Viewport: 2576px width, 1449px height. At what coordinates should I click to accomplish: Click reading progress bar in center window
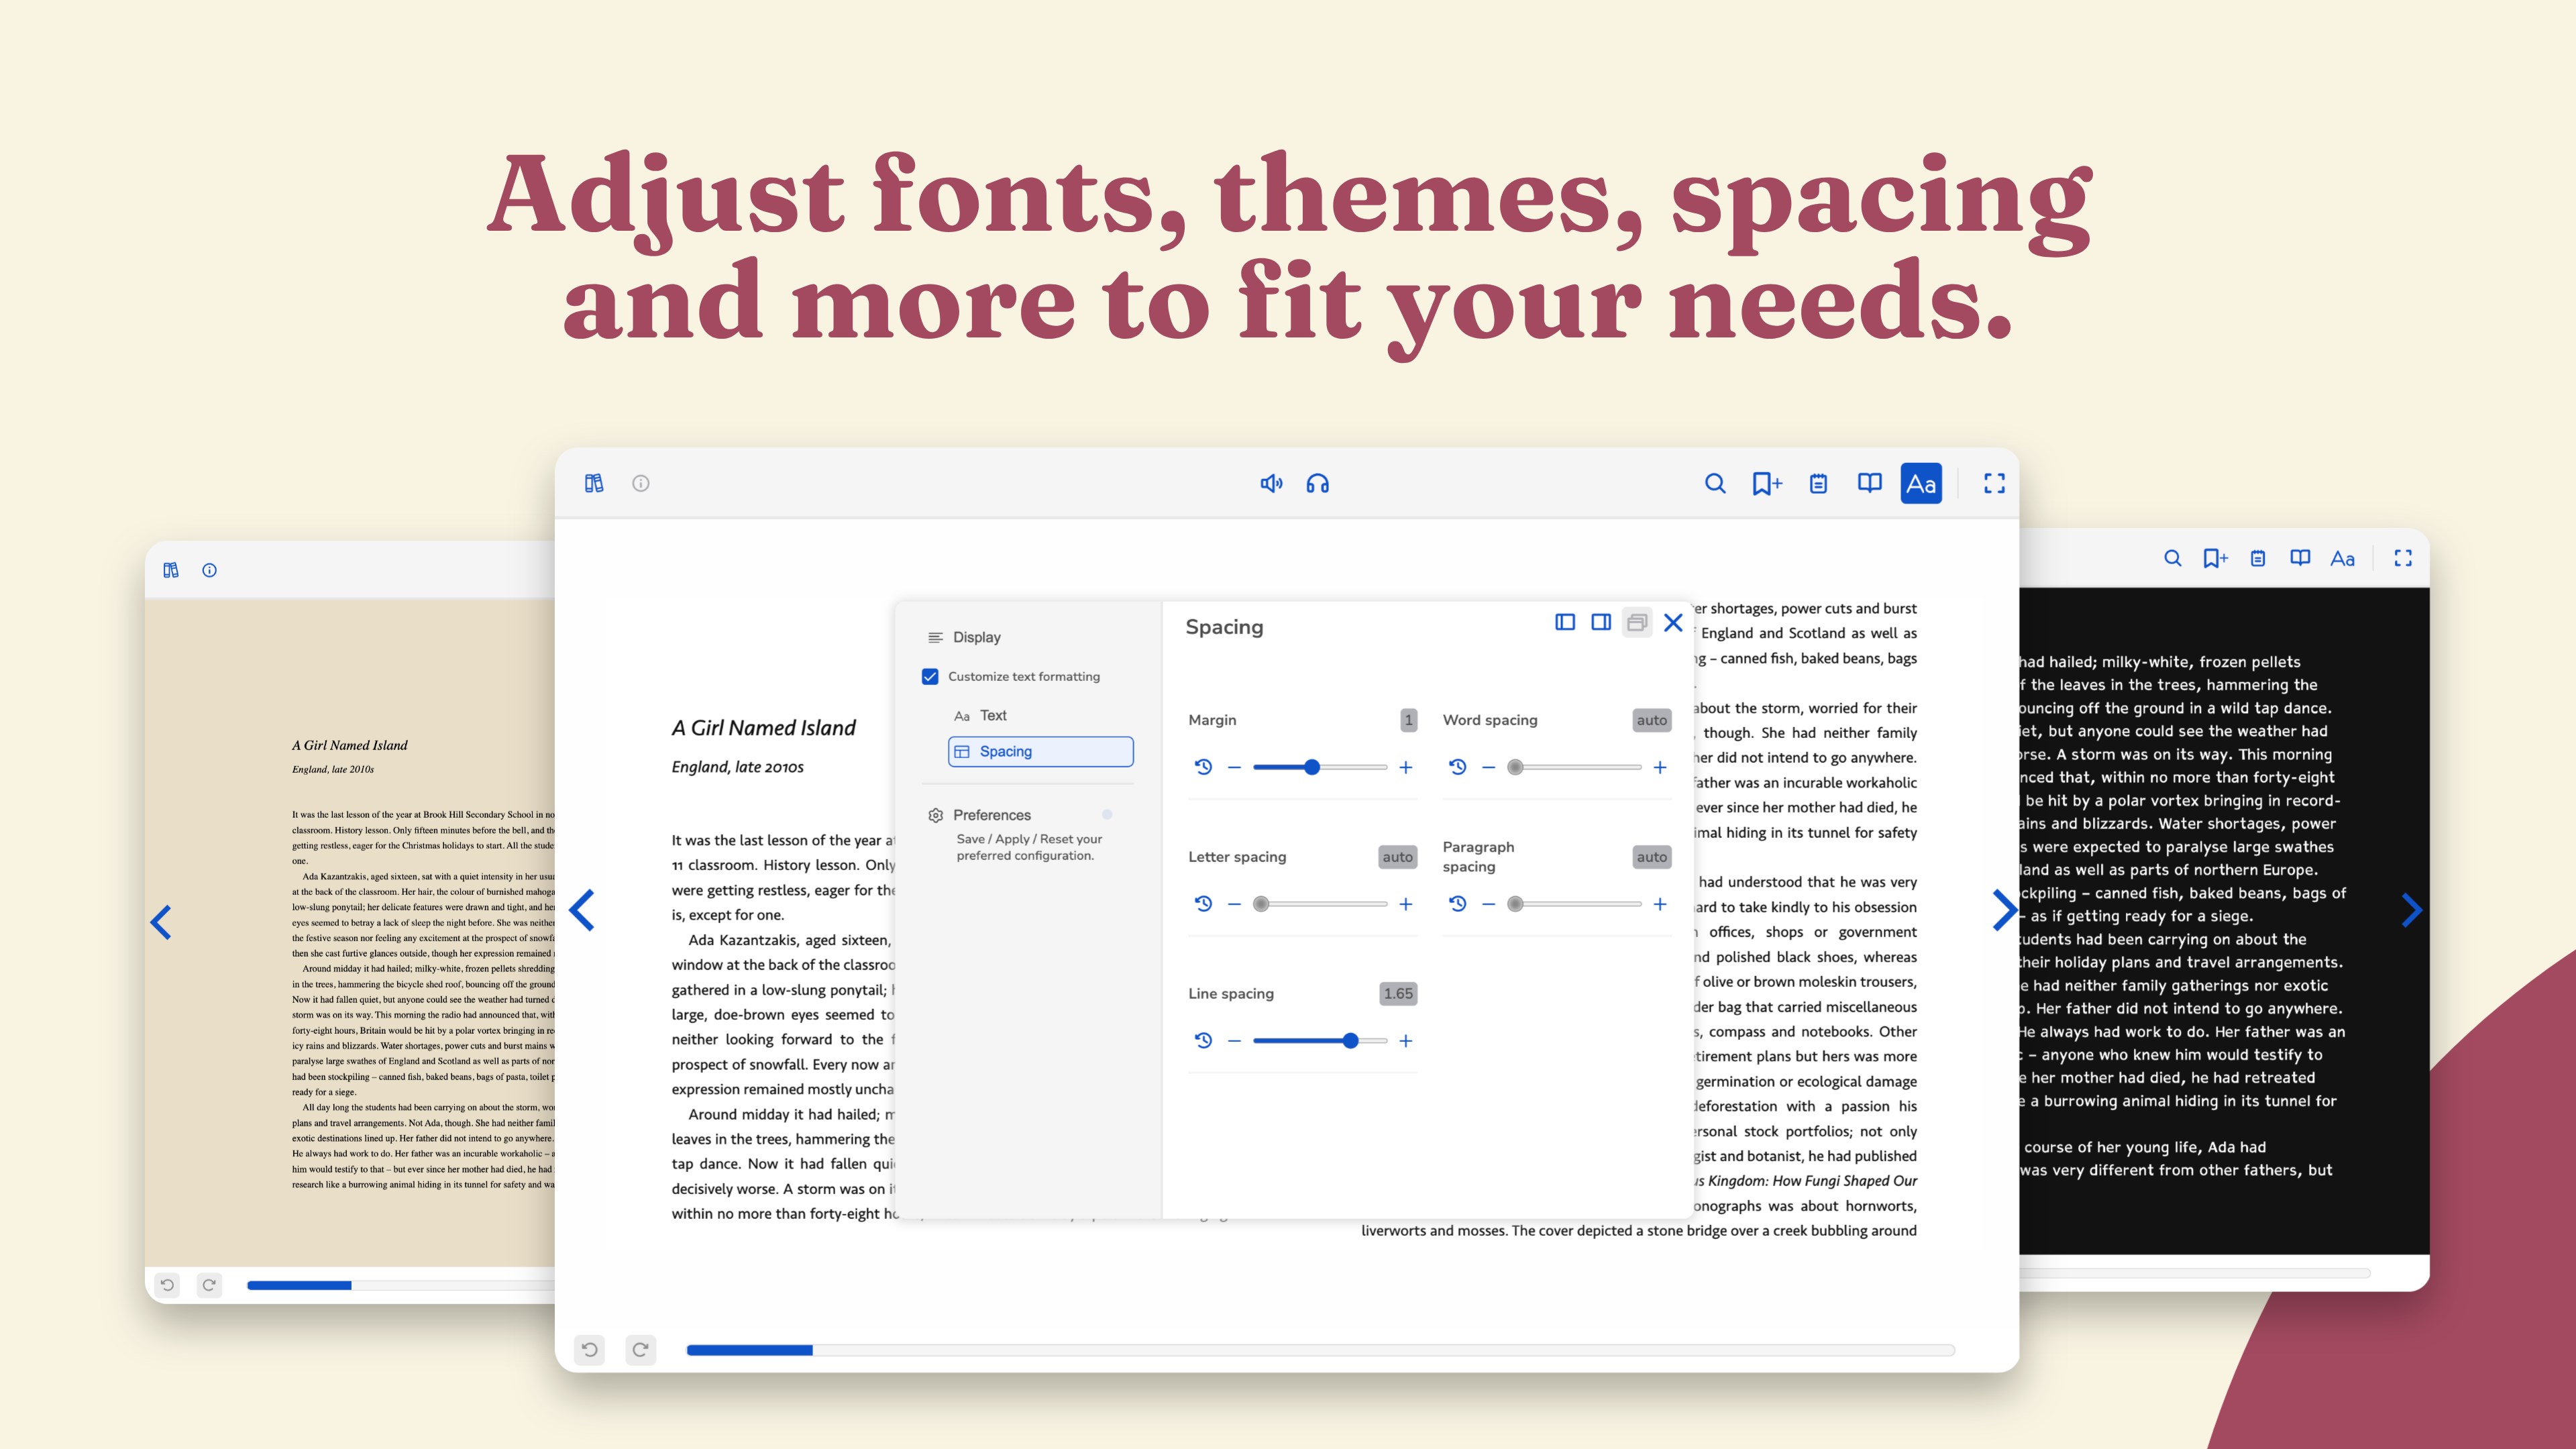point(1320,1350)
